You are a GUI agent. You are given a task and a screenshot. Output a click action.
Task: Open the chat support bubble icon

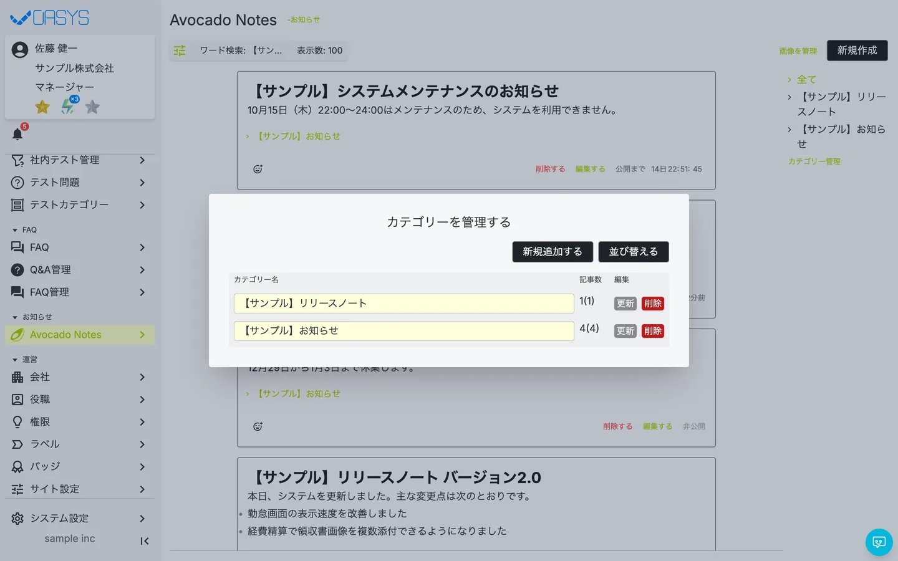[x=879, y=542]
